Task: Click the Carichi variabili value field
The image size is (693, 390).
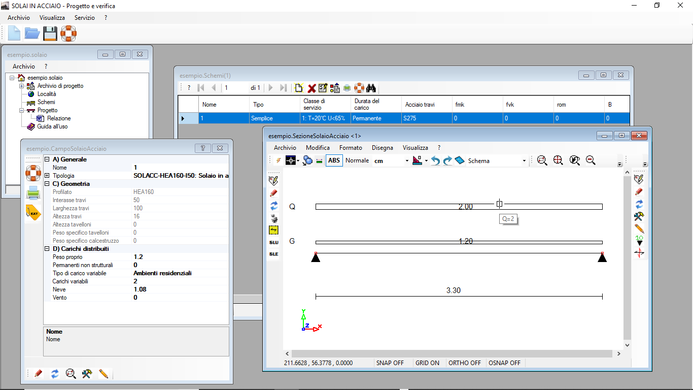Action: click(180, 281)
